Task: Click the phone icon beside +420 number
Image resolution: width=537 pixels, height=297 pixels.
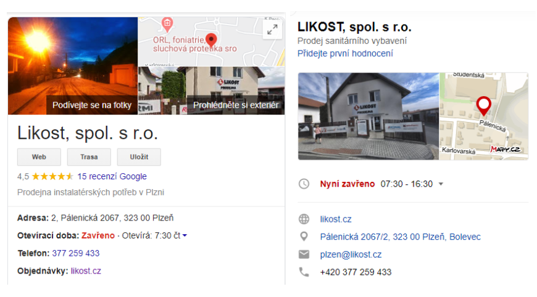Action: point(304,272)
